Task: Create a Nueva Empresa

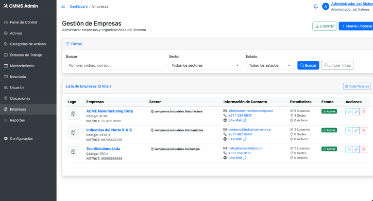Action: pos(356,26)
